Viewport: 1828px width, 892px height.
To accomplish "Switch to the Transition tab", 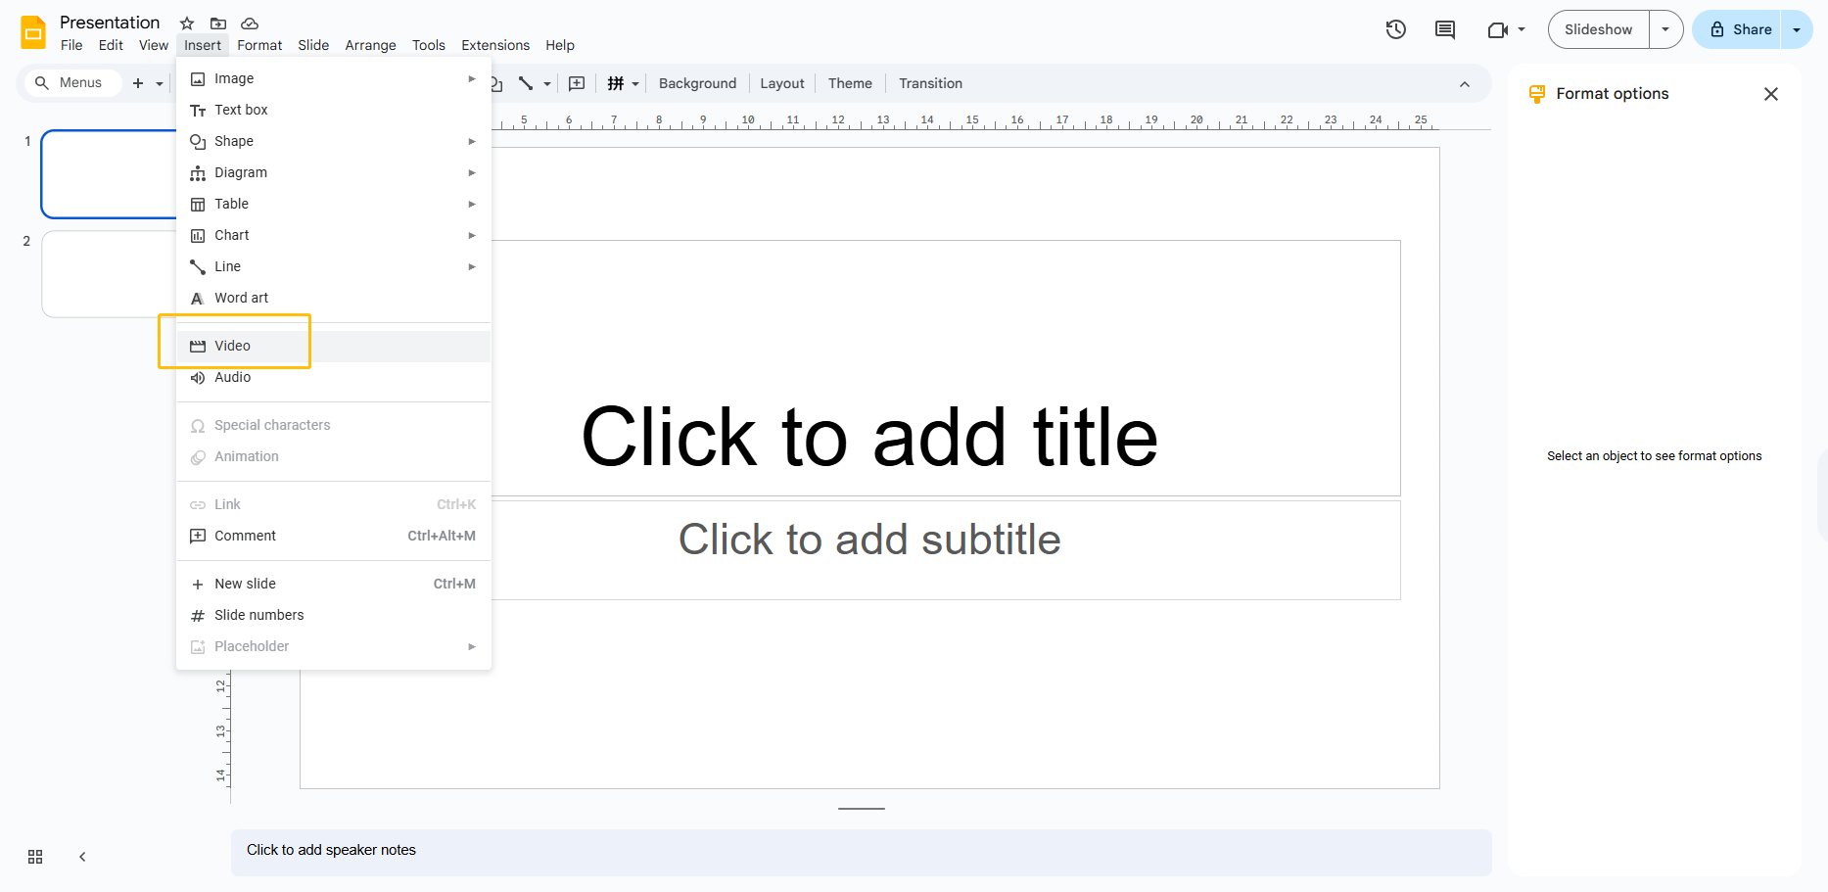I will (929, 83).
